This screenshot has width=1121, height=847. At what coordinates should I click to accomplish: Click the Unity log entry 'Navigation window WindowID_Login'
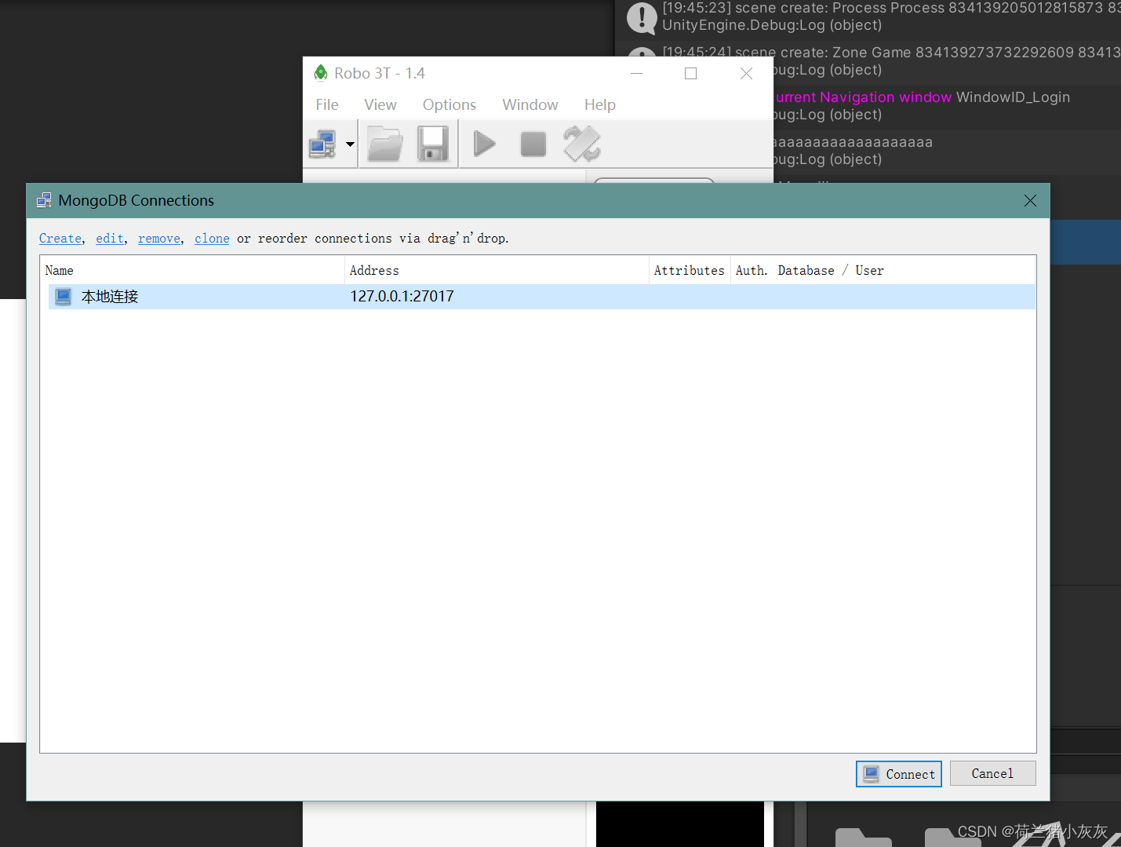pos(947,106)
